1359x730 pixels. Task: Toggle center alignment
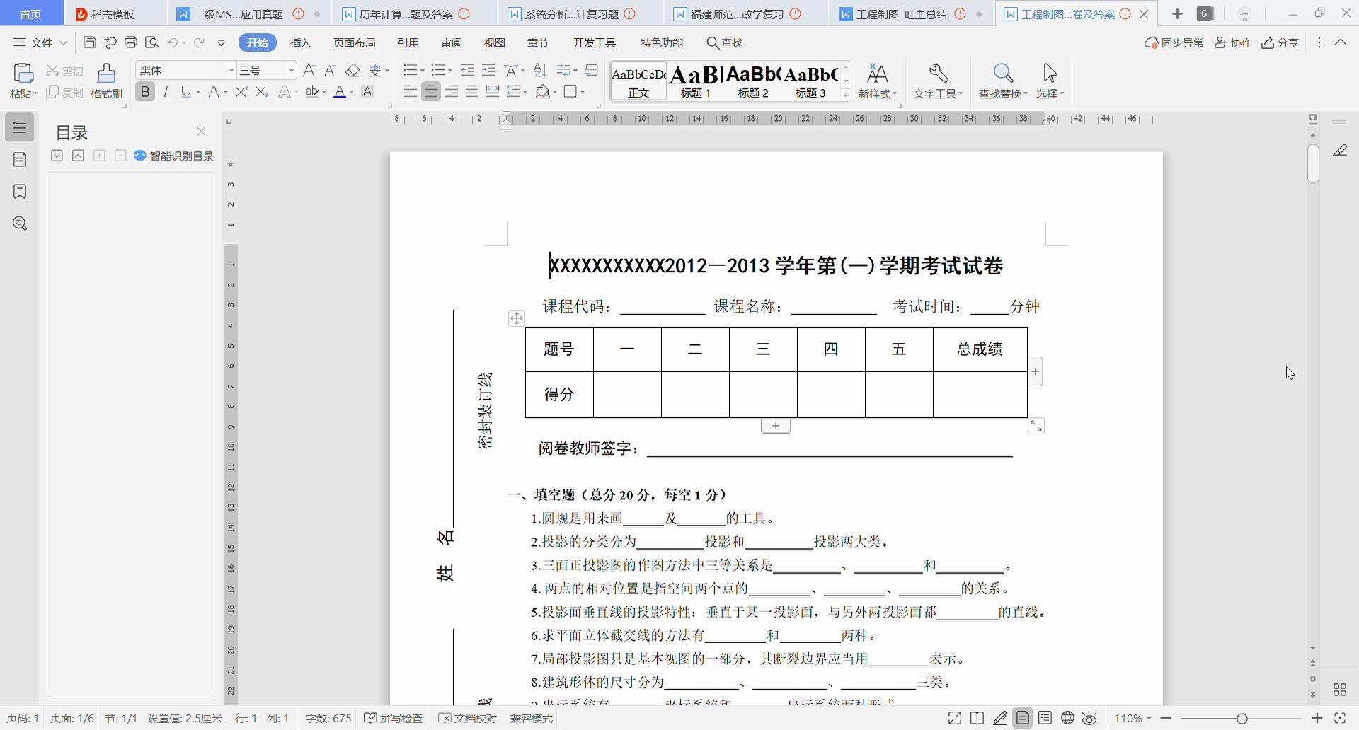click(431, 92)
